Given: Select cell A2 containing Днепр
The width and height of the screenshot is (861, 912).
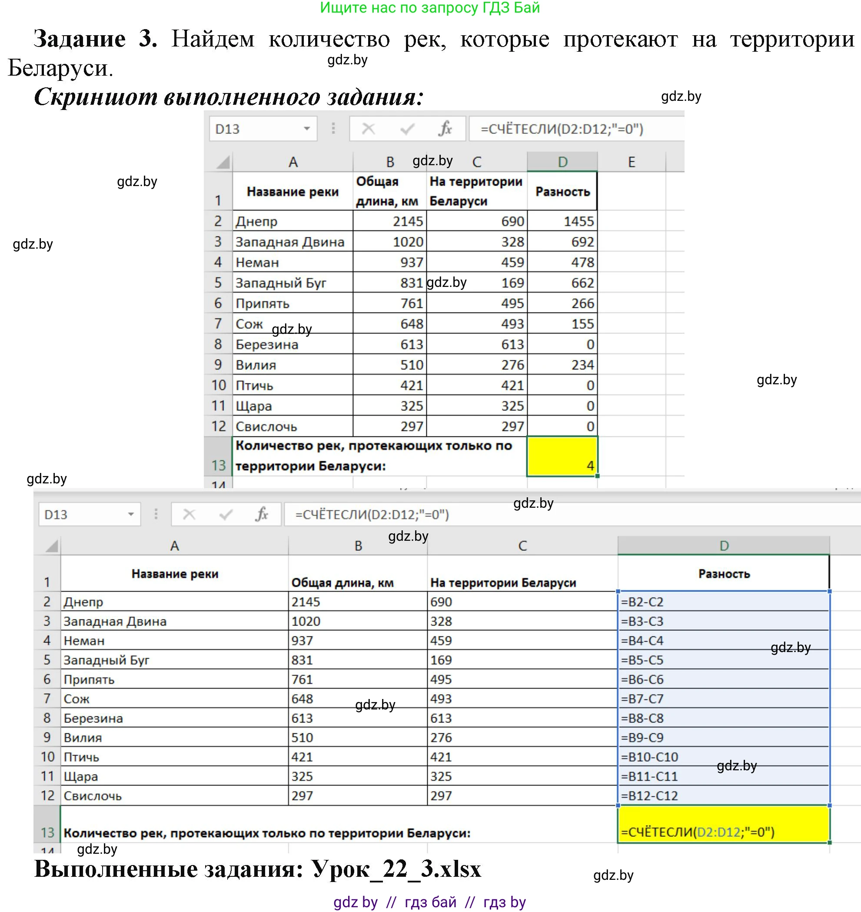Looking at the screenshot, I should [294, 221].
